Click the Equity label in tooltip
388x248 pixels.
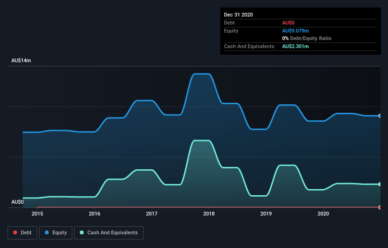coord(231,31)
